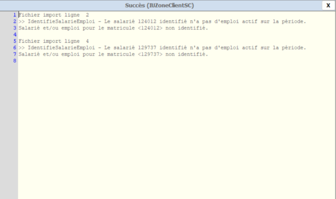Click on matricule 124012 in line 2
Image resolution: width=336 pixels, height=199 pixels.
(147, 21)
